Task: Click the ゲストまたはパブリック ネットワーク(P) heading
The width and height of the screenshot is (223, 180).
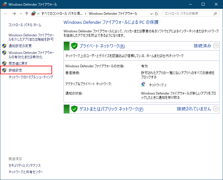Action: [111, 109]
